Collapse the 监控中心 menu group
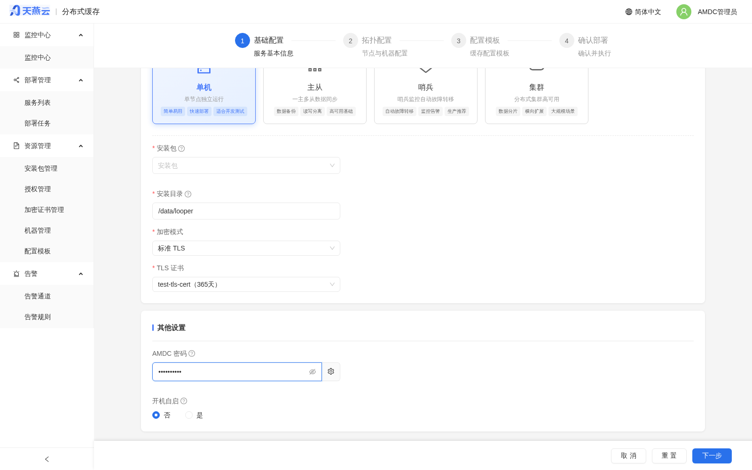This screenshot has height=470, width=752. 81,35
